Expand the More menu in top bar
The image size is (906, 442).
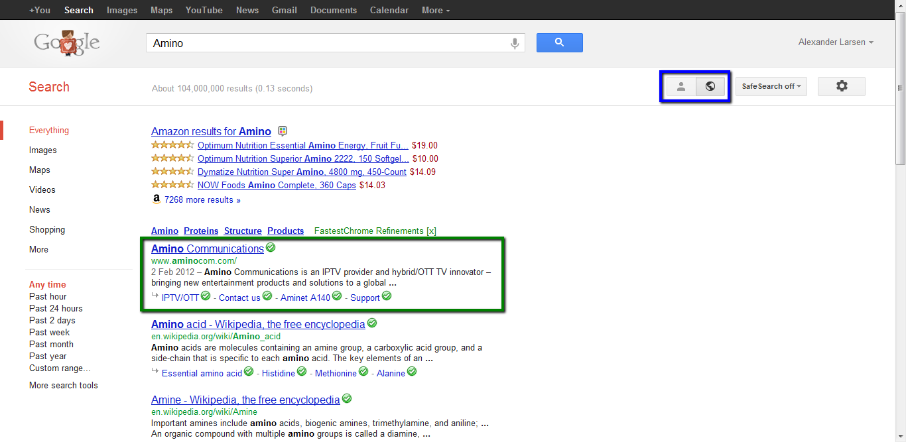tap(436, 10)
